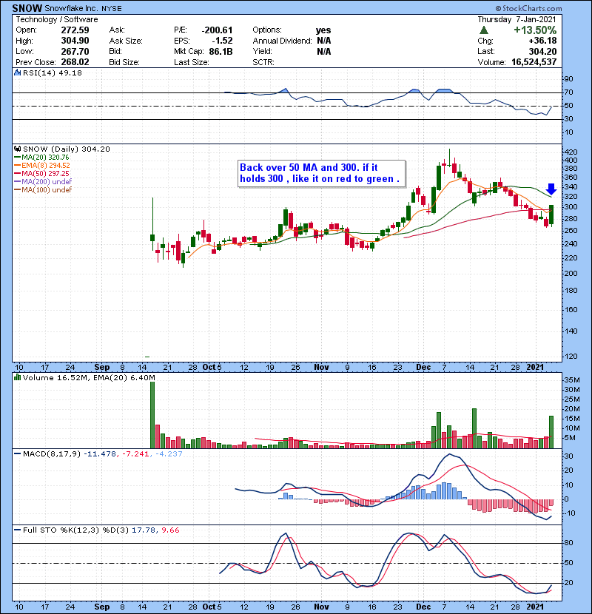The height and width of the screenshot is (614, 592).
Task: Click the Chg value +36.18
Action: click(542, 41)
